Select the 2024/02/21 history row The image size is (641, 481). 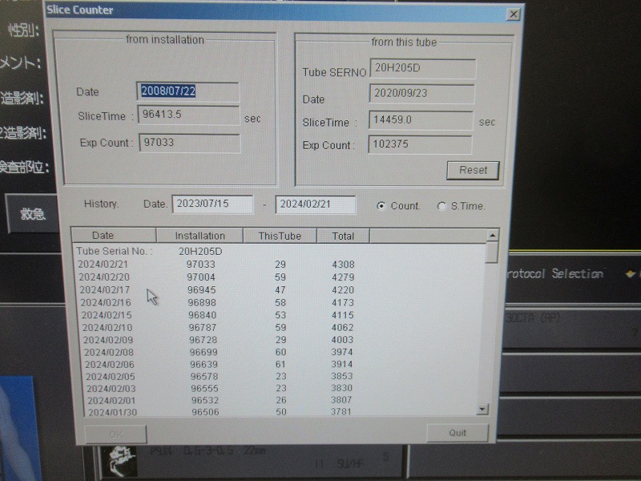pyautogui.click(x=103, y=264)
